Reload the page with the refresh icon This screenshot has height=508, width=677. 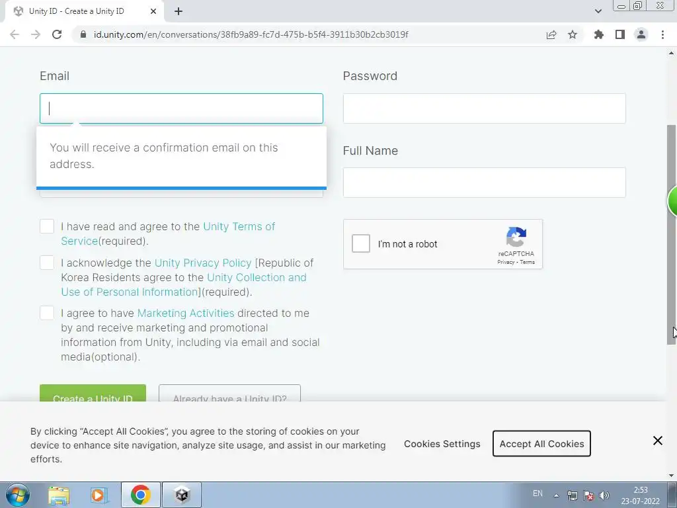(x=57, y=34)
